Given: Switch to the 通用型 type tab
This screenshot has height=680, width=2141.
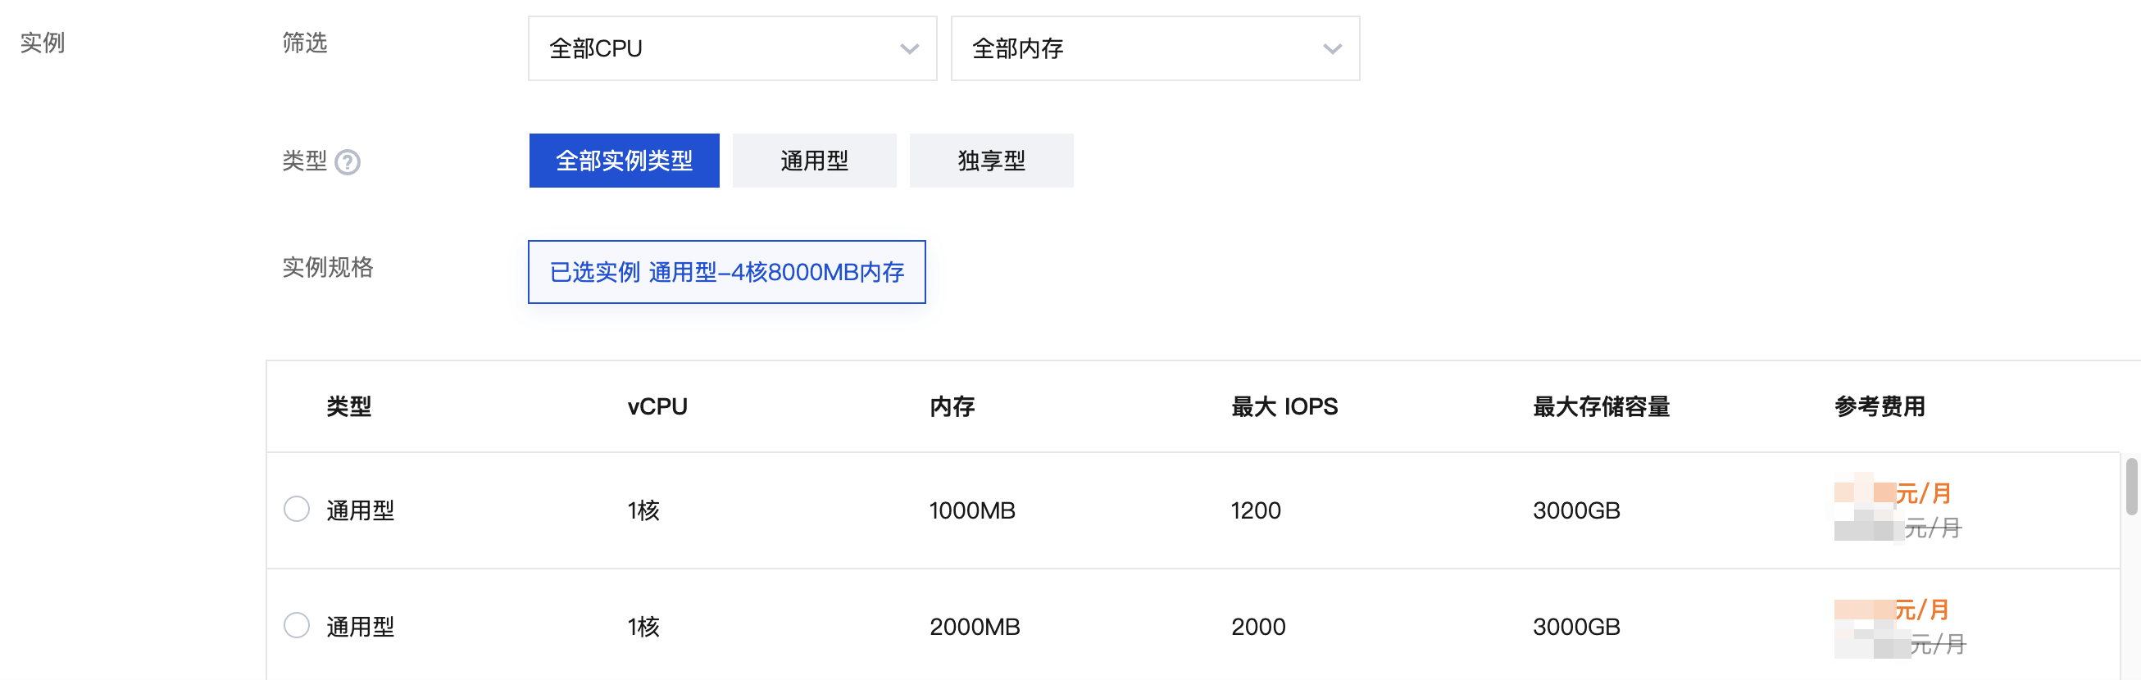Looking at the screenshot, I should [815, 161].
